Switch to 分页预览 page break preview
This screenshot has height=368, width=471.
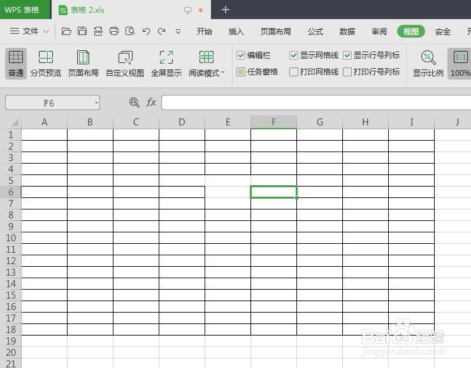pyautogui.click(x=46, y=63)
